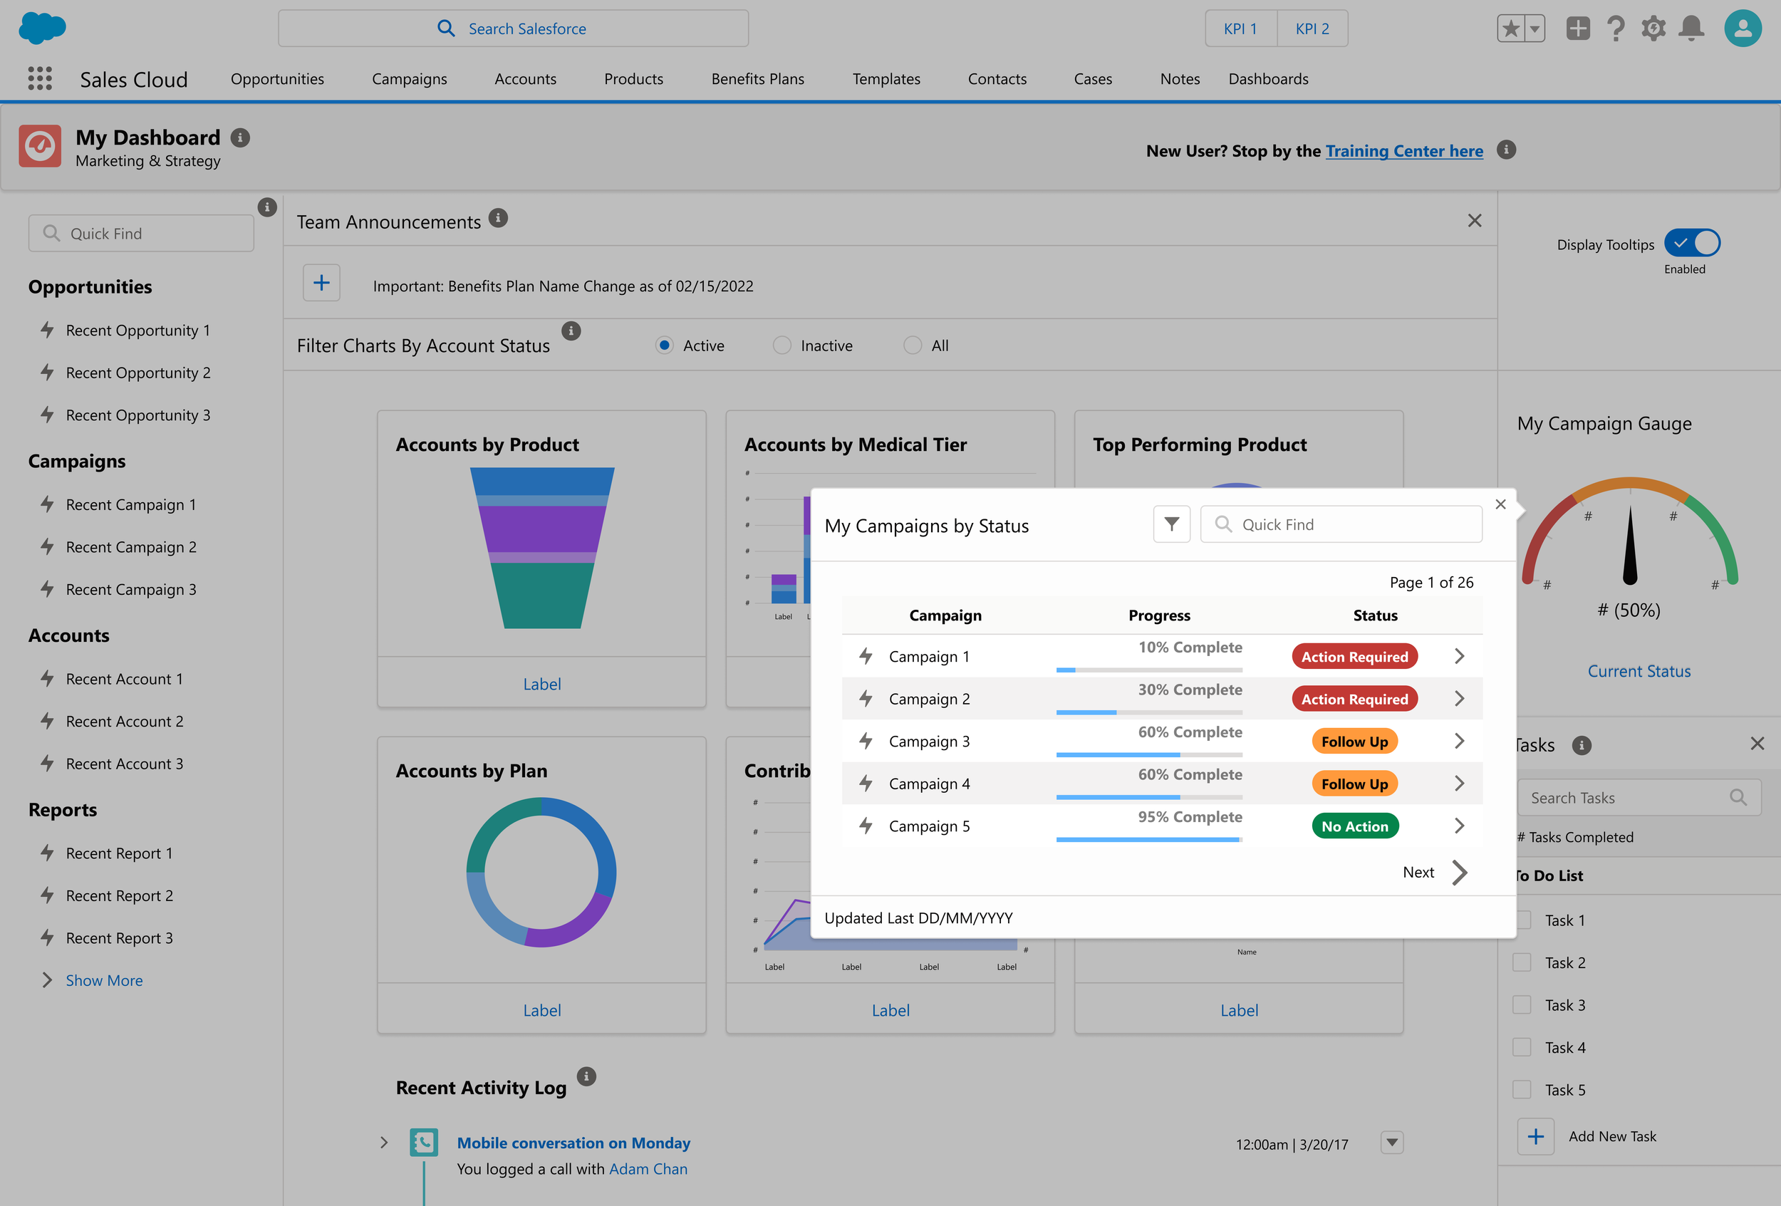Toggle the Display Tooltips switch
Image resolution: width=1781 pixels, height=1206 pixels.
click(1692, 243)
